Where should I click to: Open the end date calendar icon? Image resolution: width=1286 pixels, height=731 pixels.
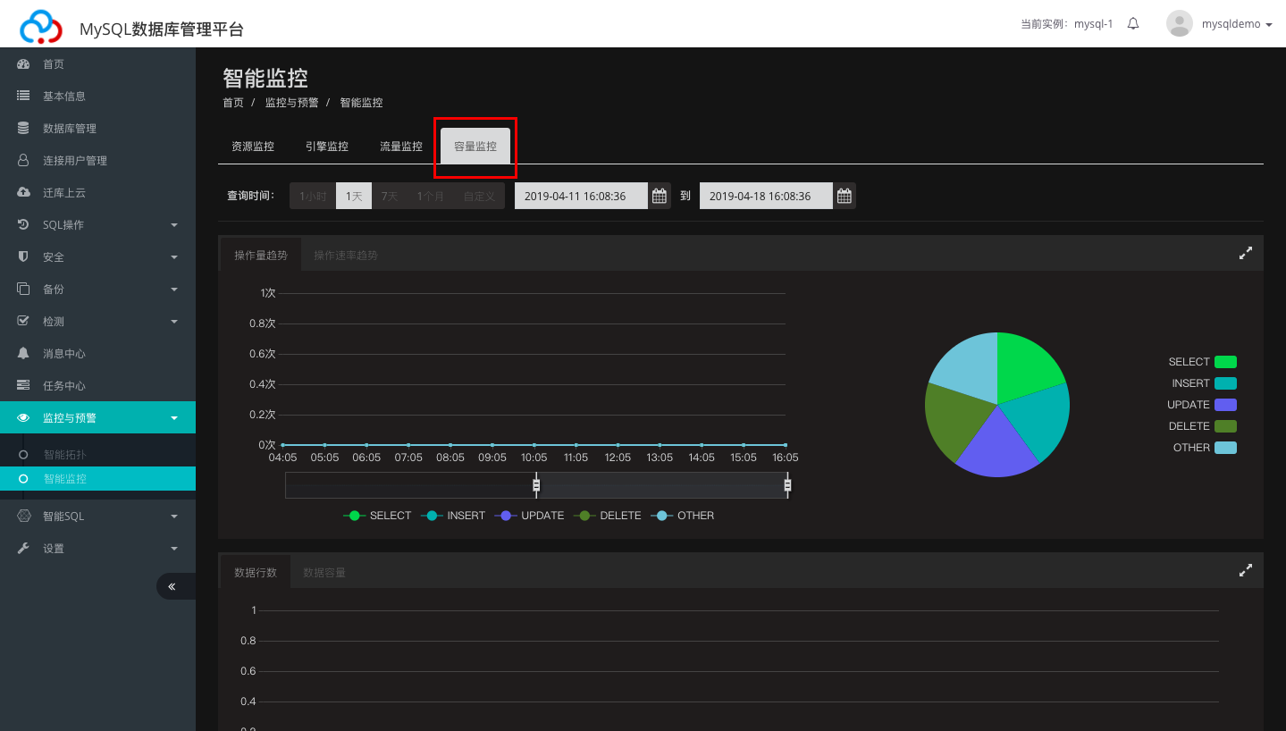pyautogui.click(x=845, y=196)
